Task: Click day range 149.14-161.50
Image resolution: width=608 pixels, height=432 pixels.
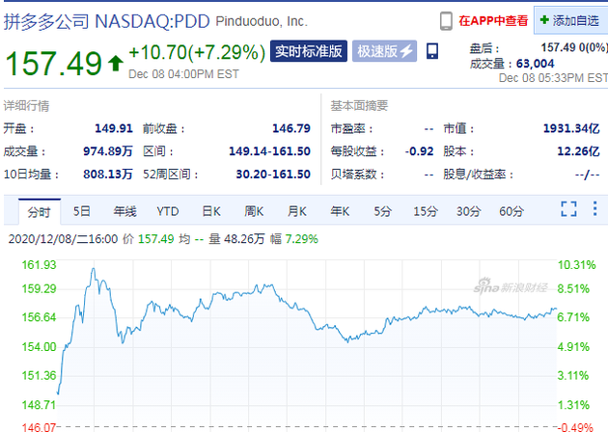Action: 269,151
